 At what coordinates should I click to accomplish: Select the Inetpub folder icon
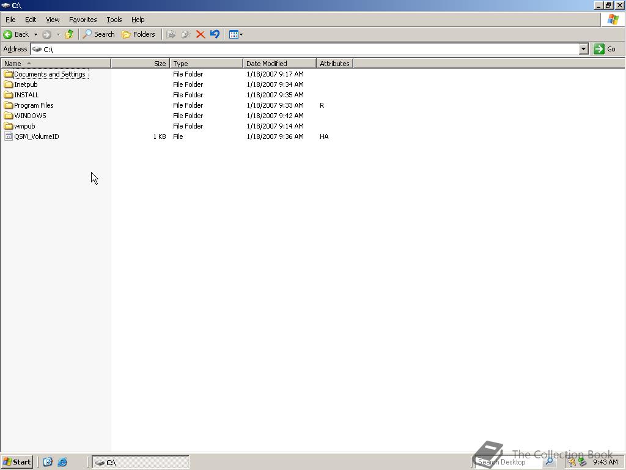[9, 84]
